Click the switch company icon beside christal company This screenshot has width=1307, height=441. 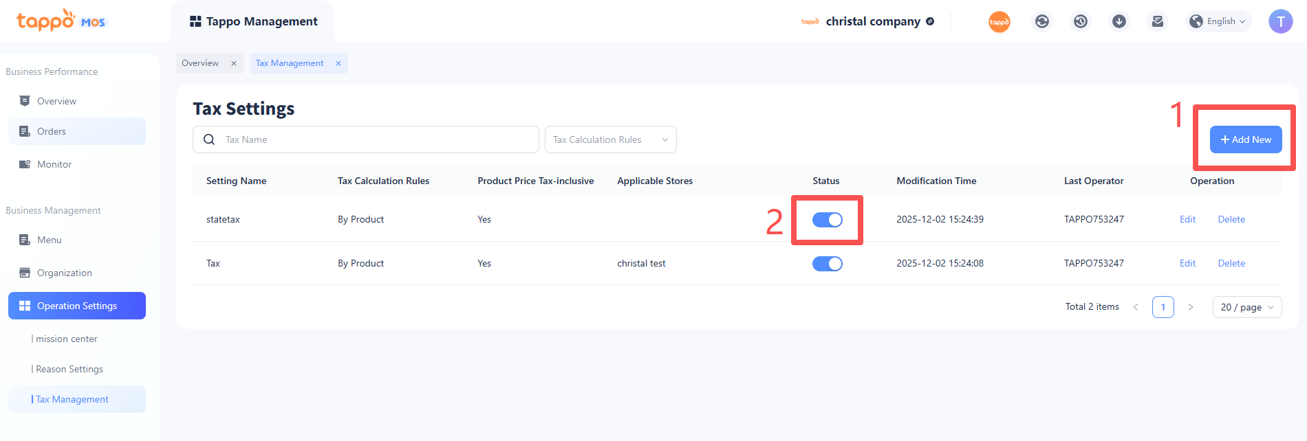[930, 21]
